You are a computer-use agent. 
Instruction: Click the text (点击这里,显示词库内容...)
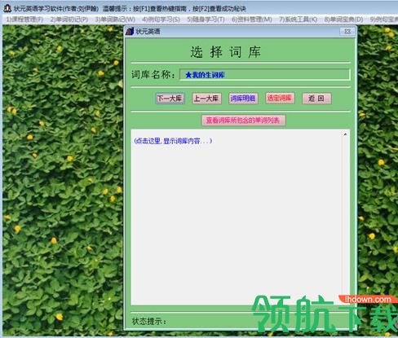[x=173, y=141]
